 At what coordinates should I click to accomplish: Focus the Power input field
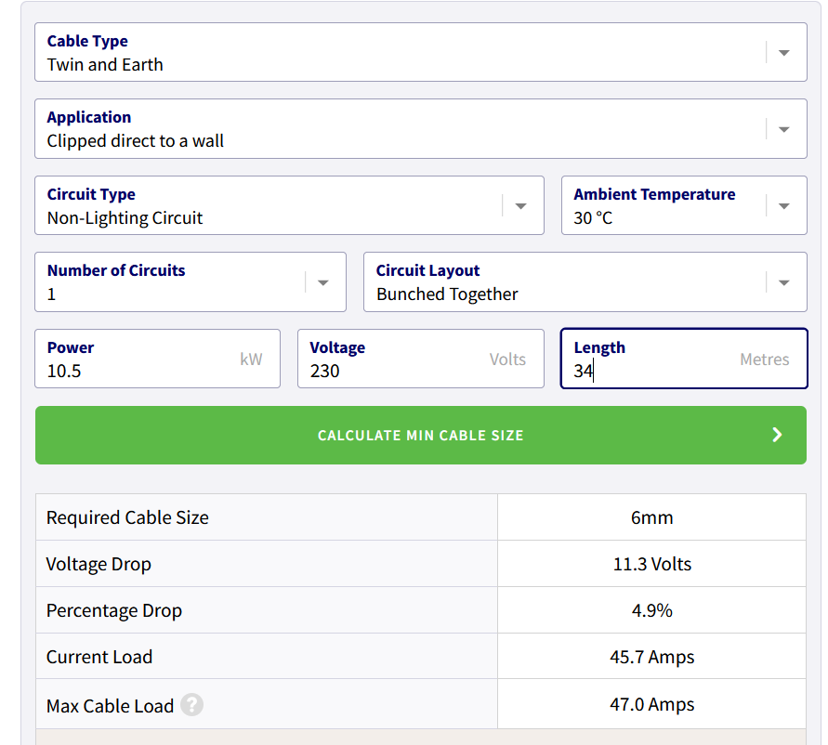(139, 371)
